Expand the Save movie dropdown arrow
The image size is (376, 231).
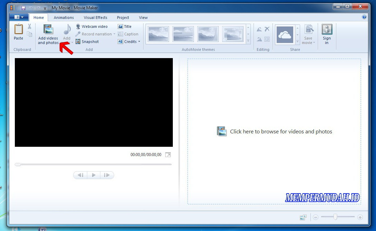coord(314,43)
